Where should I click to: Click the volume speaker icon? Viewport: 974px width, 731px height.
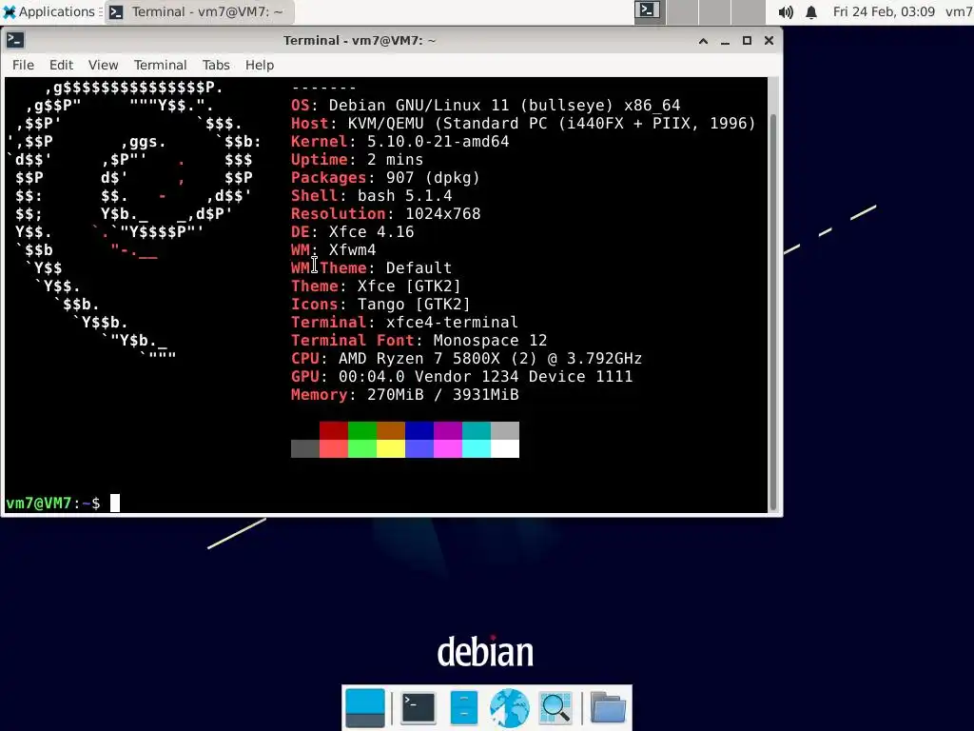(x=786, y=12)
